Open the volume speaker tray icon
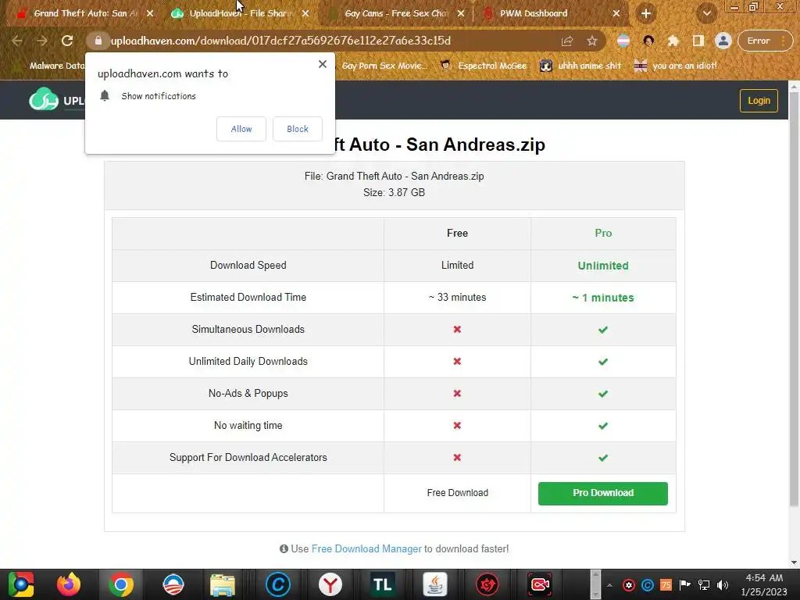The width and height of the screenshot is (800, 600). (723, 585)
